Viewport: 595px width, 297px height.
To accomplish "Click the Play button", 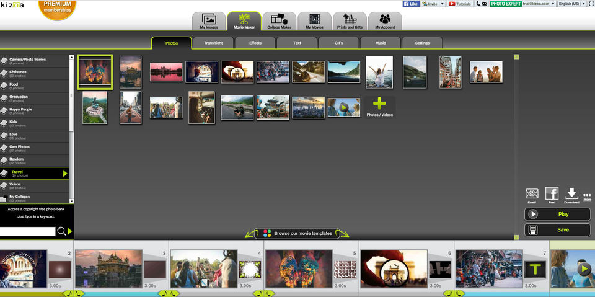I will click(x=557, y=214).
